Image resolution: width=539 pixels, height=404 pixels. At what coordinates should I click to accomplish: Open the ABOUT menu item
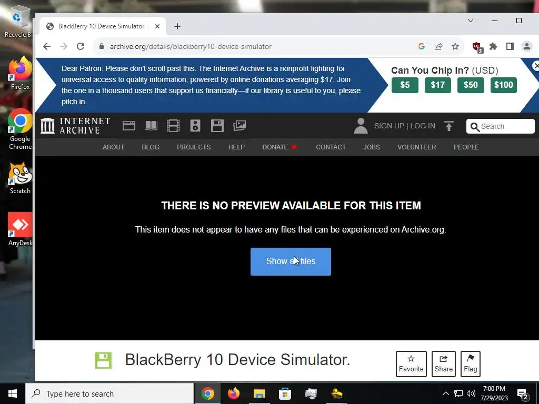click(x=114, y=147)
